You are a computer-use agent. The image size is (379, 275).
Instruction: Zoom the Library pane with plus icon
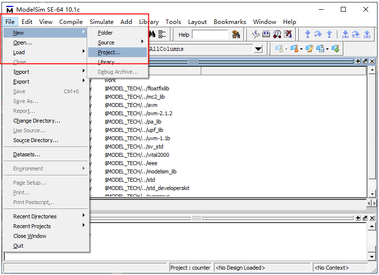358,61
